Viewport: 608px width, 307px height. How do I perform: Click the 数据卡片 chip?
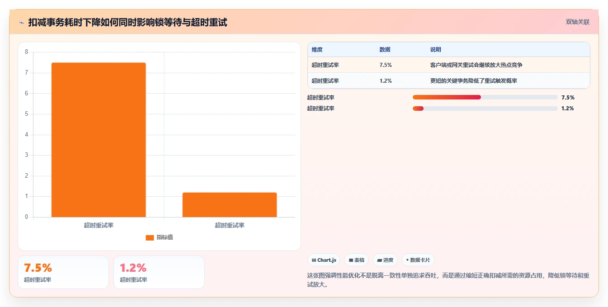click(418, 260)
